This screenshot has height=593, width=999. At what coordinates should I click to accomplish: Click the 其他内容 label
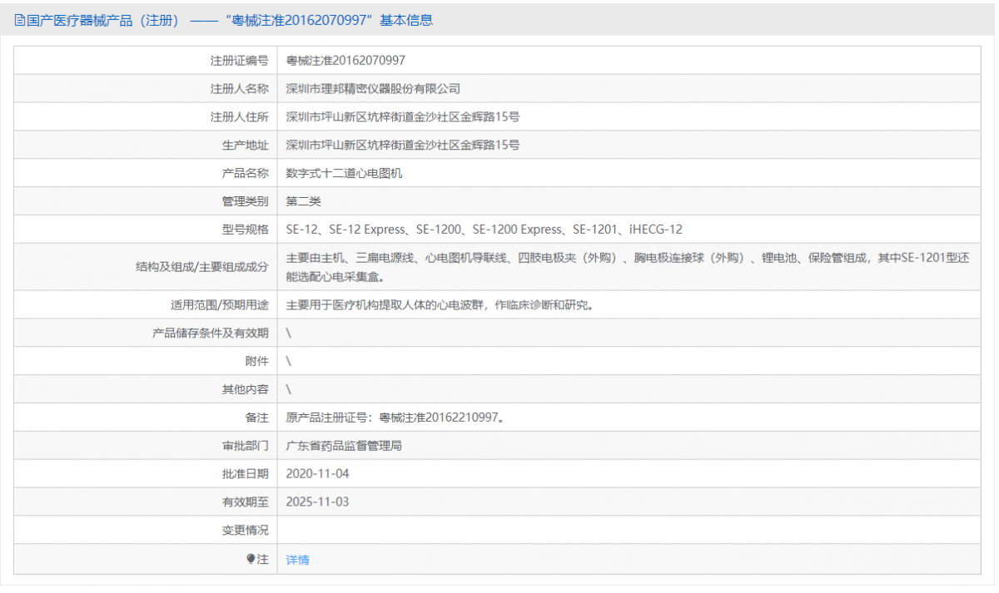tap(245, 389)
